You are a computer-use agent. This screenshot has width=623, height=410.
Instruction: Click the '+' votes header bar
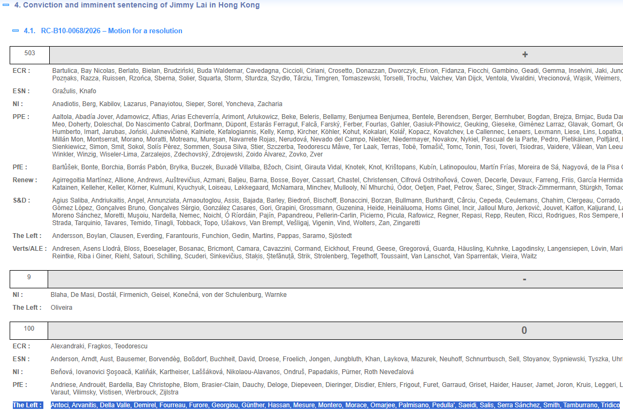[x=336, y=55]
